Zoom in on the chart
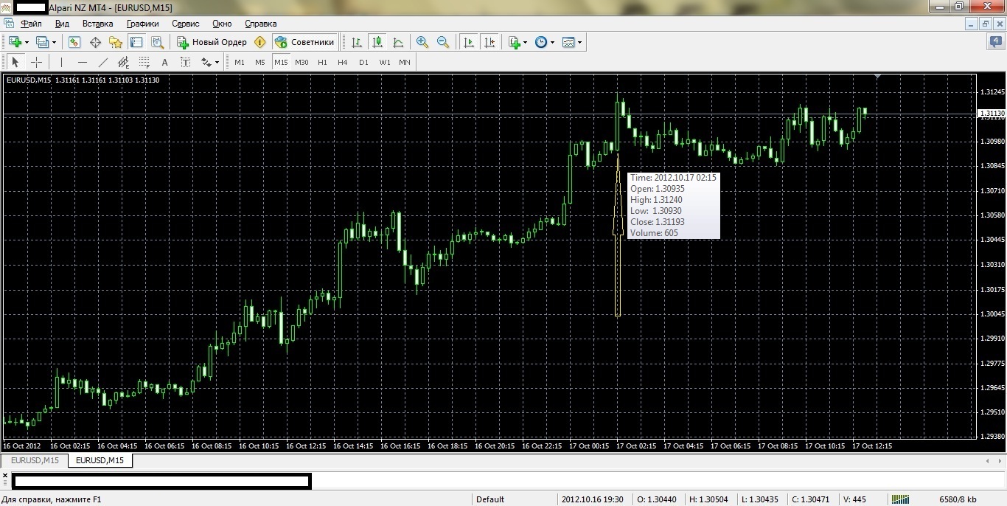Viewport: 1007px width, 506px height. point(422,42)
